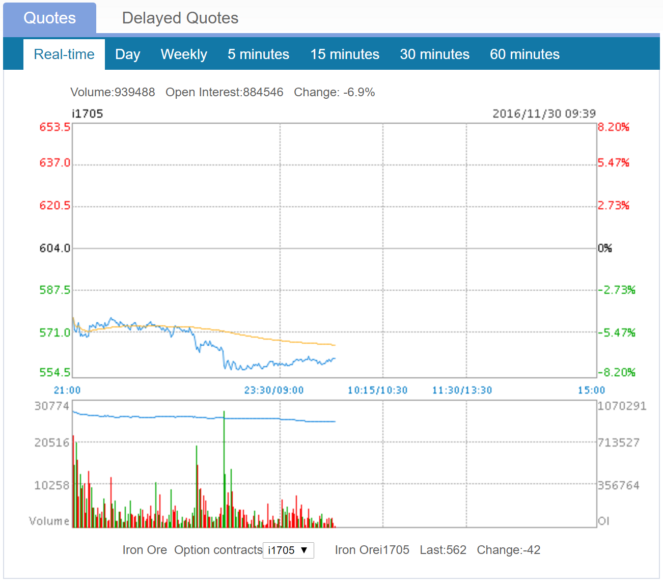
Task: Click the 21:00 time axis label
Action: click(x=67, y=391)
